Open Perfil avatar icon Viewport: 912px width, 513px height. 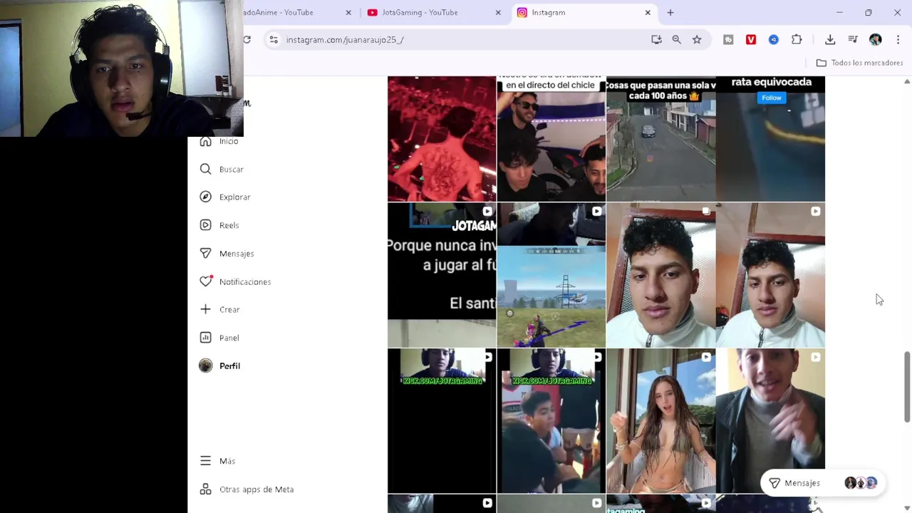pyautogui.click(x=206, y=366)
